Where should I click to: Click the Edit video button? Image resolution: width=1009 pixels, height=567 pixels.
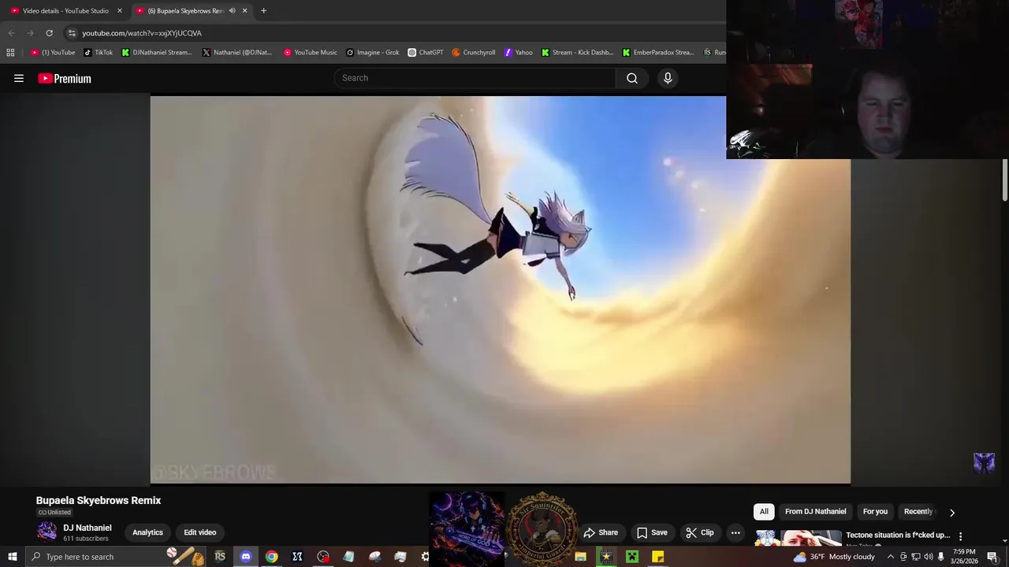(200, 532)
